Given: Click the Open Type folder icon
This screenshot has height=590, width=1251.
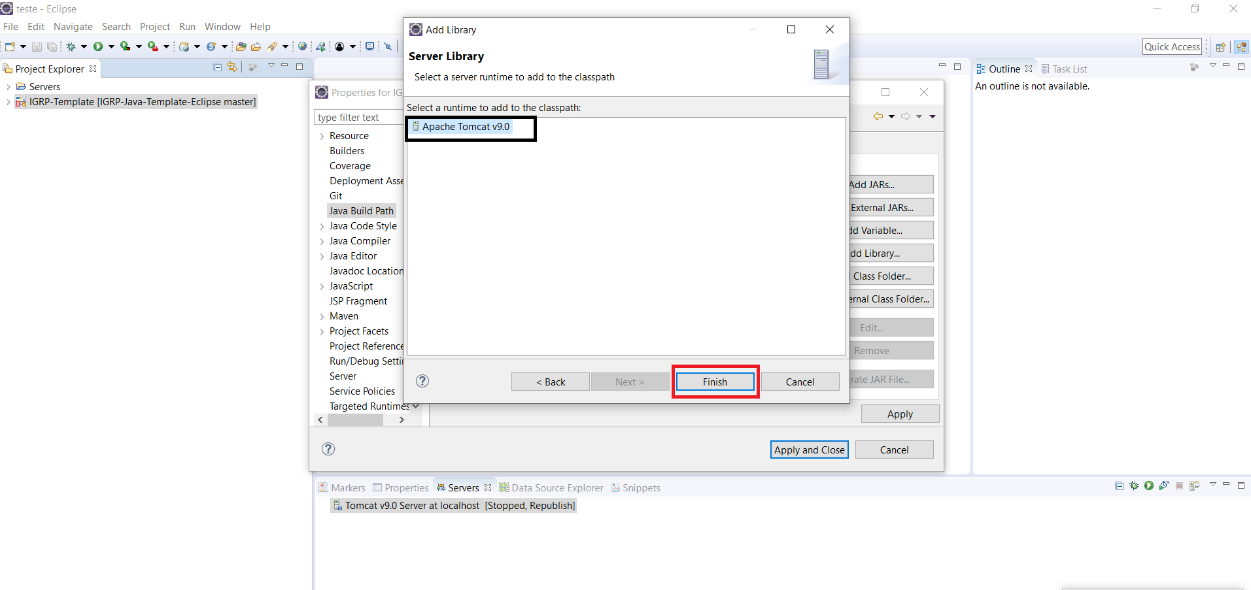Looking at the screenshot, I should pyautogui.click(x=241, y=46).
